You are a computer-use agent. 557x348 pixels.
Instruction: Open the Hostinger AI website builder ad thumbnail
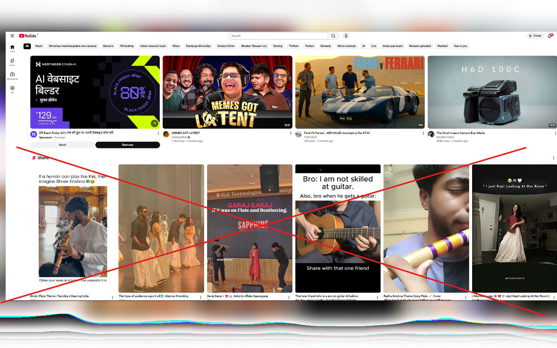[95, 92]
